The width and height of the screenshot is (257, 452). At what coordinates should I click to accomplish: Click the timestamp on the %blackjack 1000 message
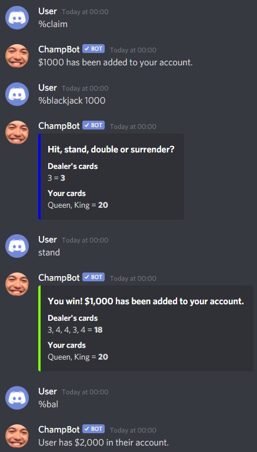coord(85,88)
